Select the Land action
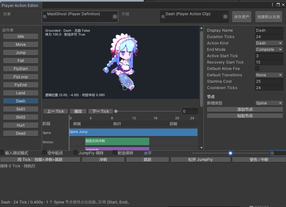Screen dimensions: 286x207 21,93
